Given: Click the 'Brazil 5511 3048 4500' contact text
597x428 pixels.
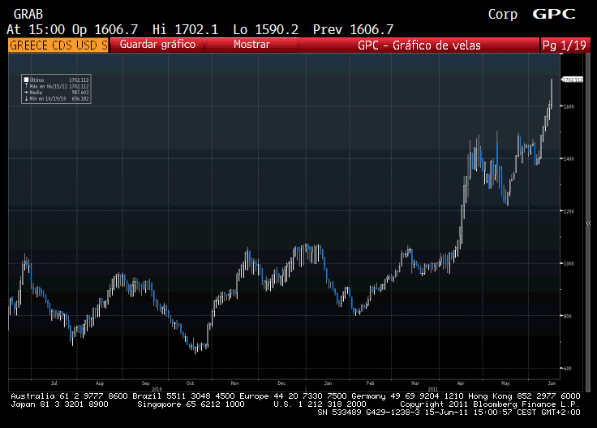Looking at the screenshot, I should tap(183, 396).
